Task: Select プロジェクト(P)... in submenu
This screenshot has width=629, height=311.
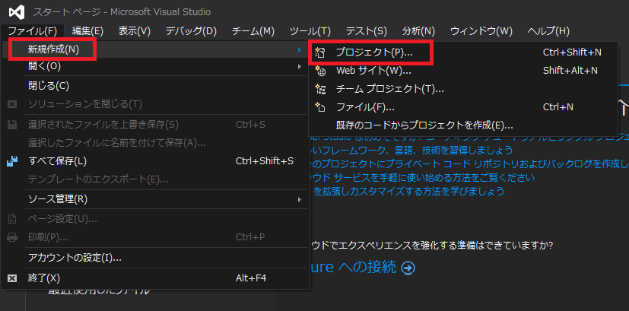Action: [462, 52]
